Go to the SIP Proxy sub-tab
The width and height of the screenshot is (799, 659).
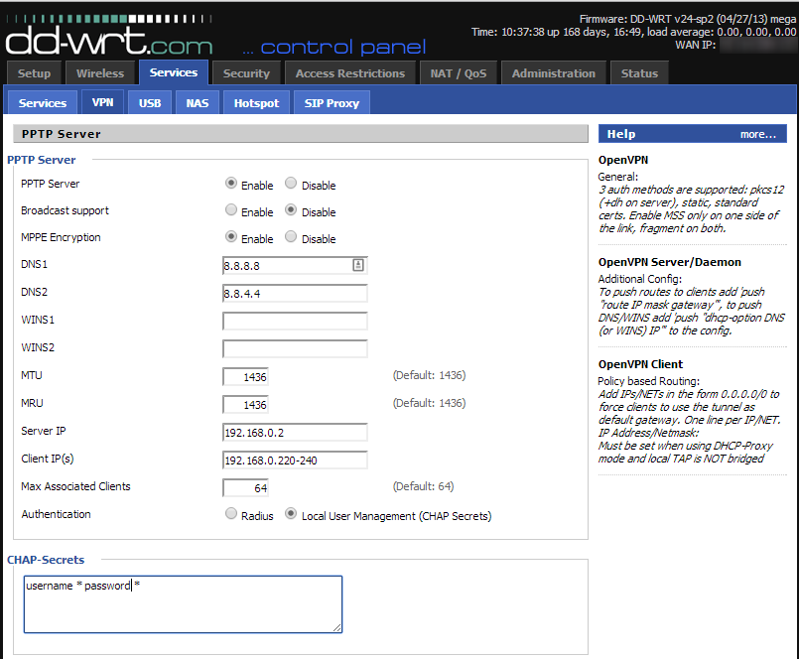[x=332, y=102]
